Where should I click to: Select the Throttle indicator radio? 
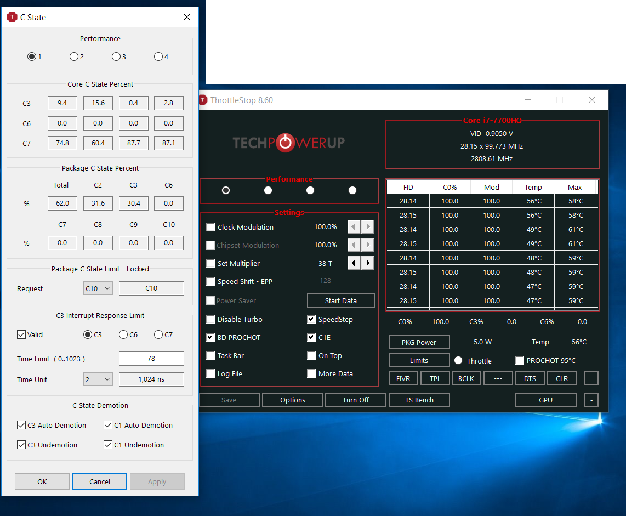459,361
